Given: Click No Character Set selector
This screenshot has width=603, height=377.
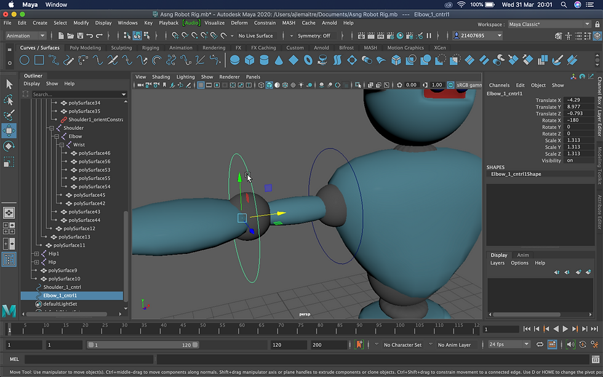Looking at the screenshot, I should 402,345.
